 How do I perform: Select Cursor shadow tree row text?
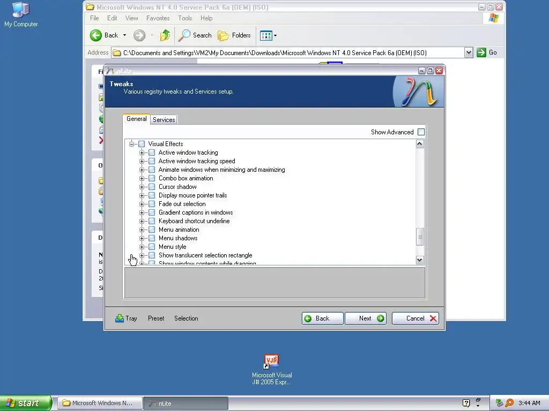point(177,187)
